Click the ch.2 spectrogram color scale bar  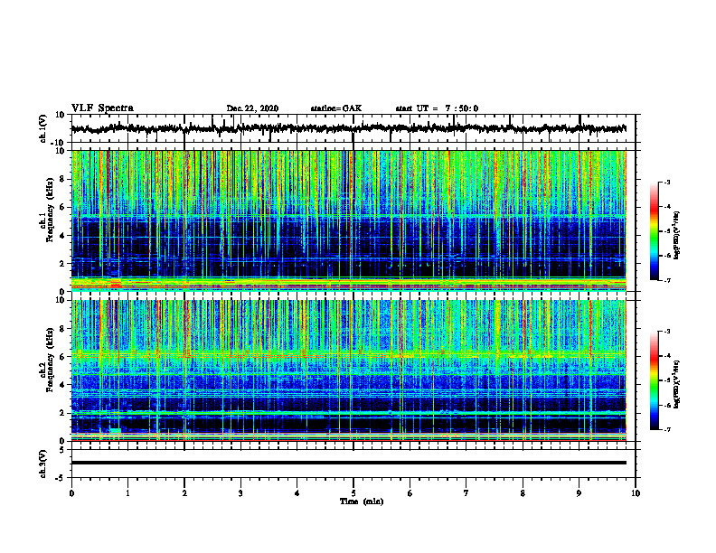(x=655, y=380)
